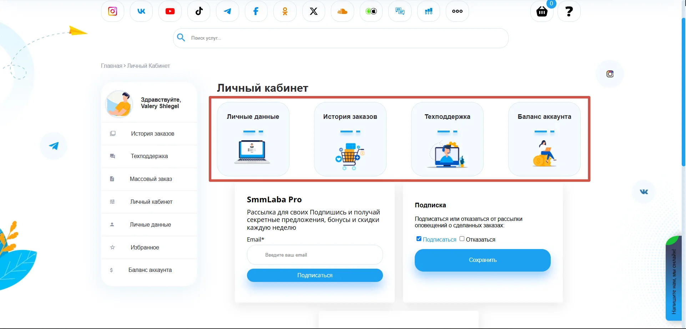Choose the Odnoklassniki services icon

point(285,11)
